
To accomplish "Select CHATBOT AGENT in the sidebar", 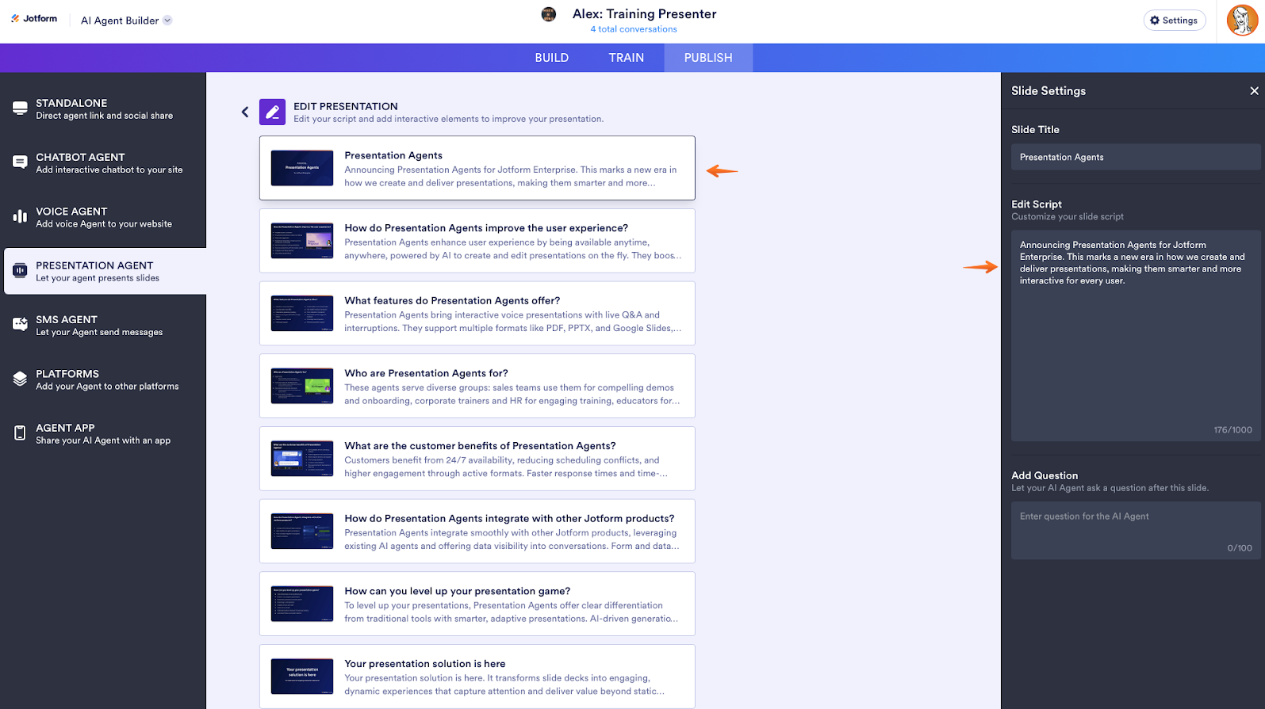I will pyautogui.click(x=103, y=162).
